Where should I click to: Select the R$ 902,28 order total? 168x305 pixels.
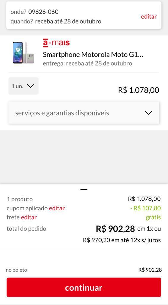pos(115,229)
